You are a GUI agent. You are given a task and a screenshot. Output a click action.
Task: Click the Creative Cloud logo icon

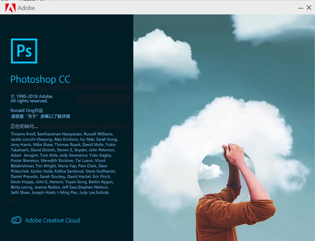click(x=16, y=220)
